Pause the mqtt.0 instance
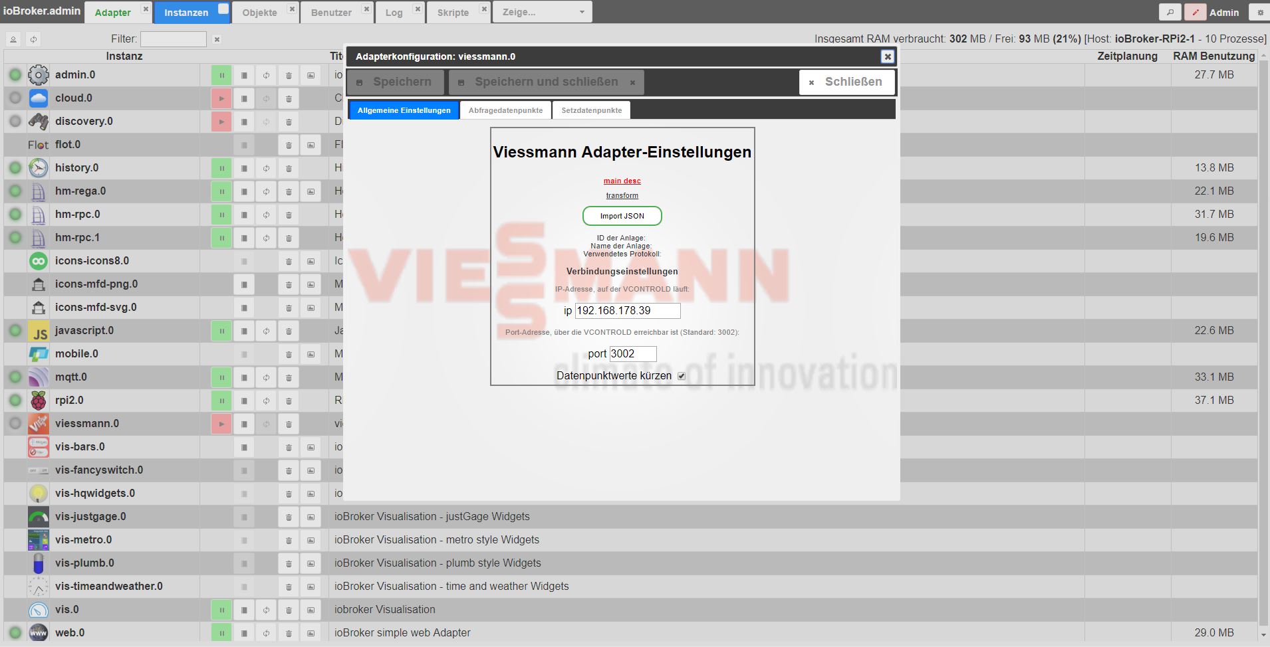This screenshot has width=1270, height=647. (221, 377)
